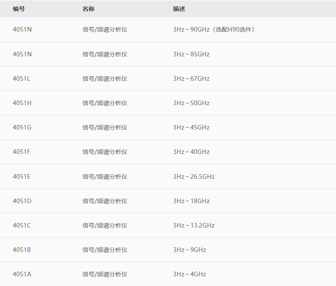Click the 名称 column header
The height and width of the screenshot is (286, 336).
pos(89,9)
